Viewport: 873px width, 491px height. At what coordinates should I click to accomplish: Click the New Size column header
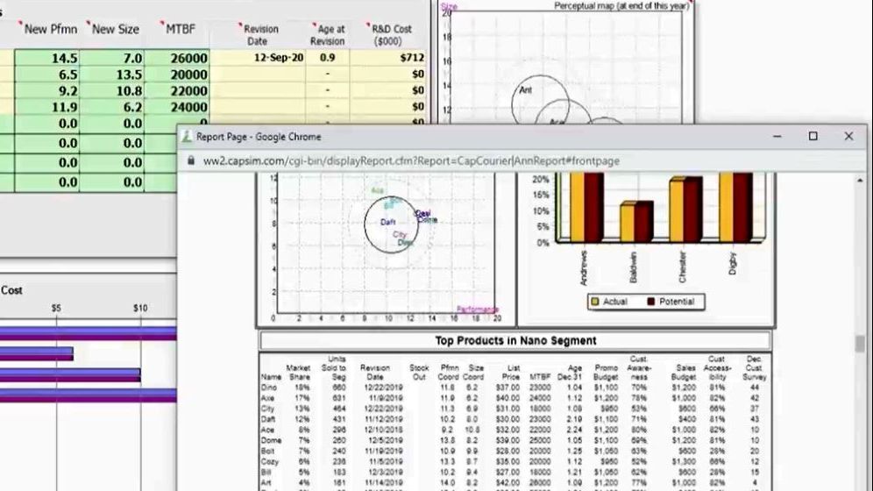[115, 30]
